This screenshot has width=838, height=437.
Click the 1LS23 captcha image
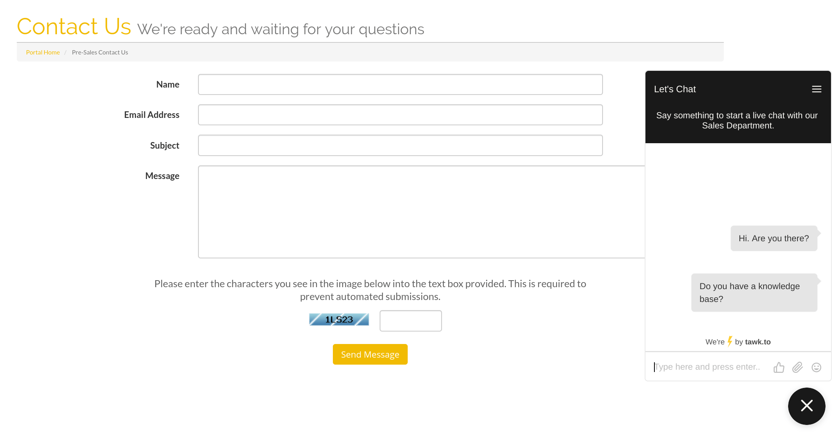(339, 319)
